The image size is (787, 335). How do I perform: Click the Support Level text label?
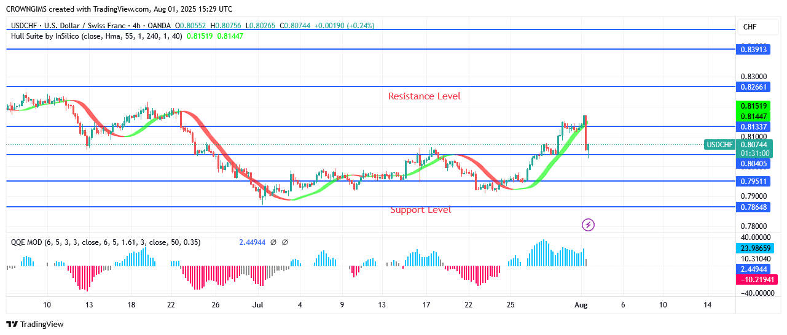421,210
